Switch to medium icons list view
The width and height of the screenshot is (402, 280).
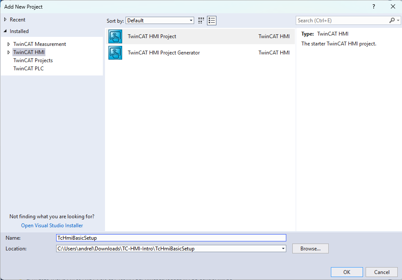click(212, 21)
